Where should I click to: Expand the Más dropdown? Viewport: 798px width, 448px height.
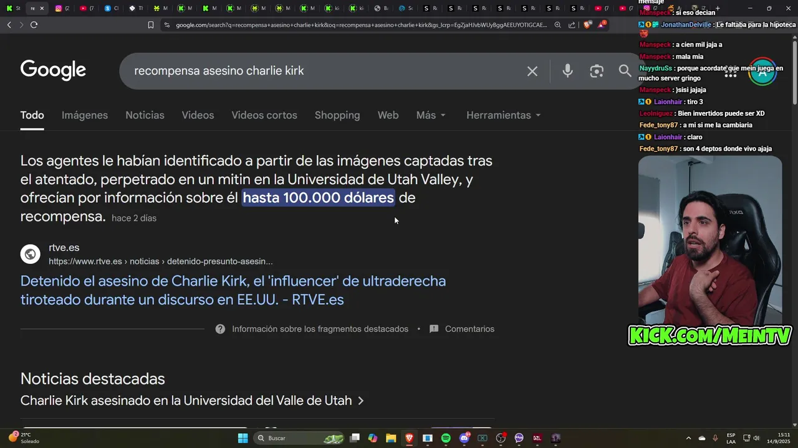[431, 115]
